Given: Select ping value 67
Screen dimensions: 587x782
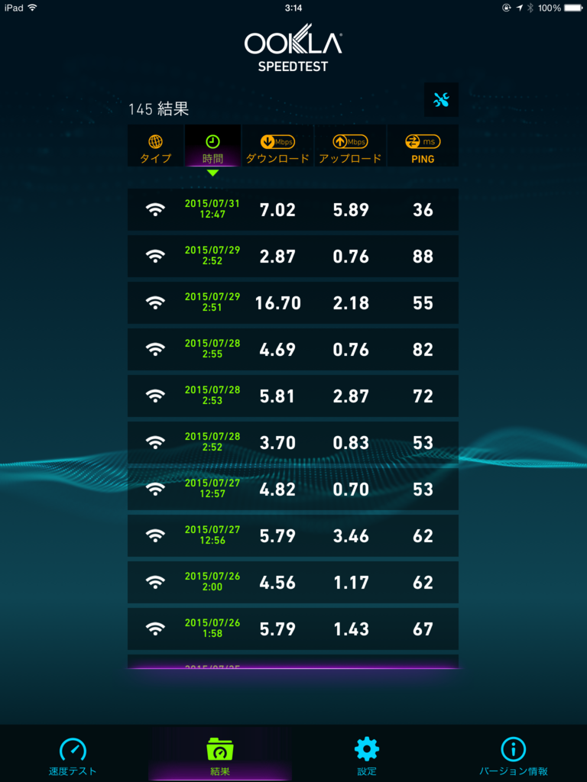Looking at the screenshot, I should (423, 629).
